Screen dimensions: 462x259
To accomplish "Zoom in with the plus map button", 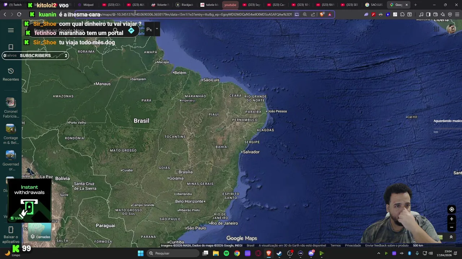I will (x=452, y=219).
